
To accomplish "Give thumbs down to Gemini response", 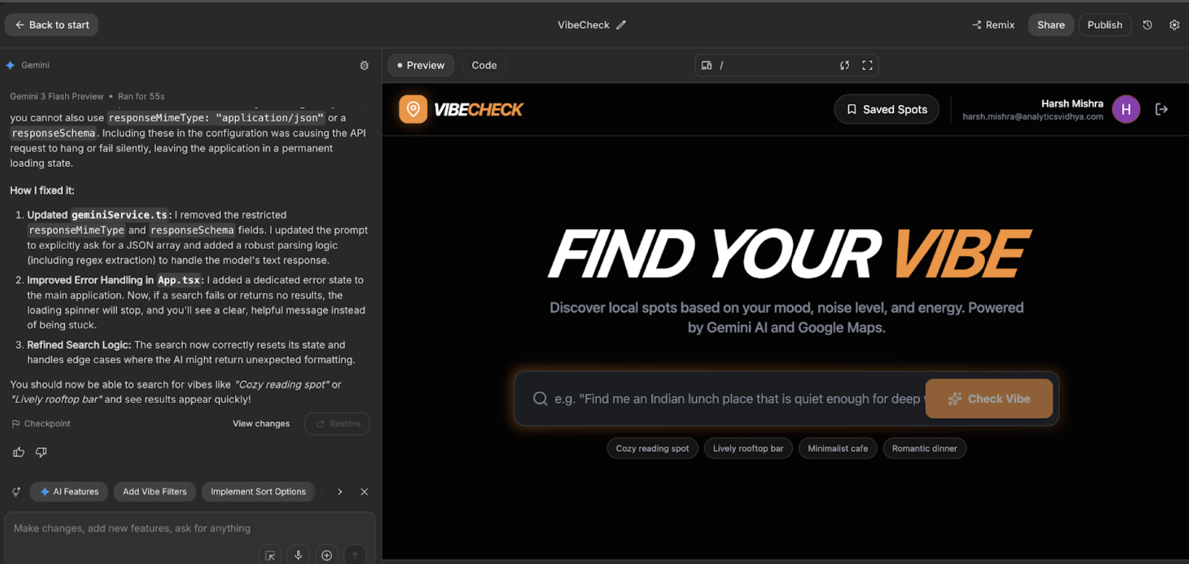I will coord(41,452).
